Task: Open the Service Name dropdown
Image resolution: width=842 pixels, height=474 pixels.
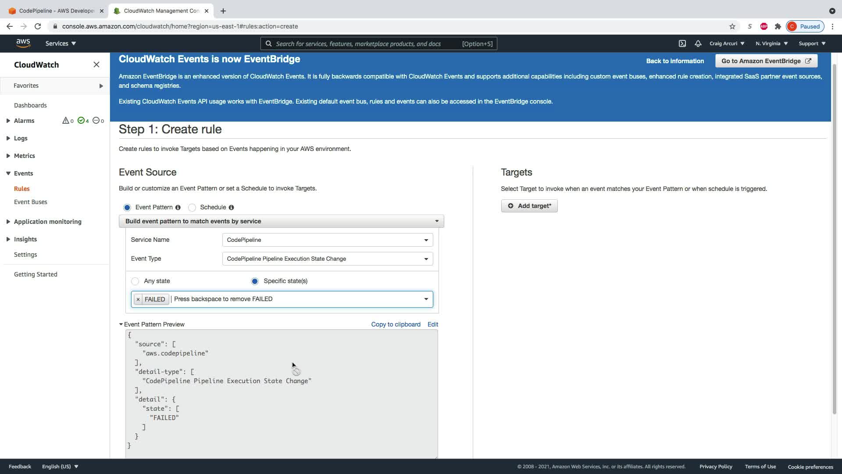Action: coord(327,240)
